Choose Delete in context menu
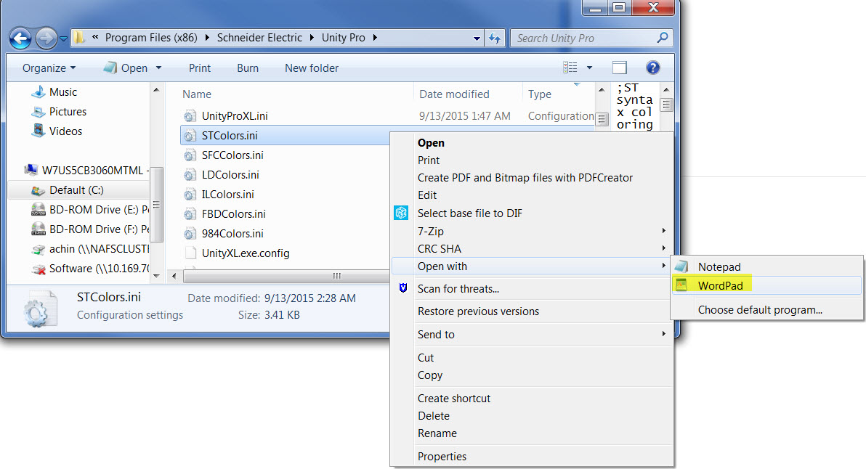Screen dimensions: 866x469 coord(434,416)
